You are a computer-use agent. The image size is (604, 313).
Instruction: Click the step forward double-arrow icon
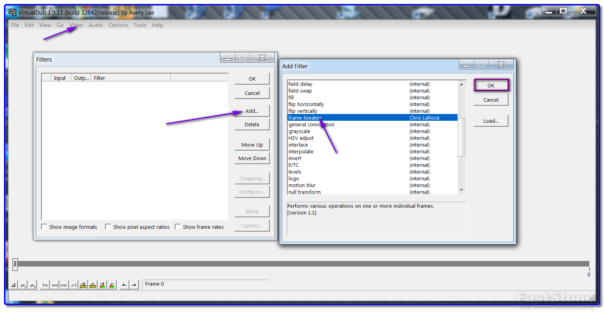point(64,285)
